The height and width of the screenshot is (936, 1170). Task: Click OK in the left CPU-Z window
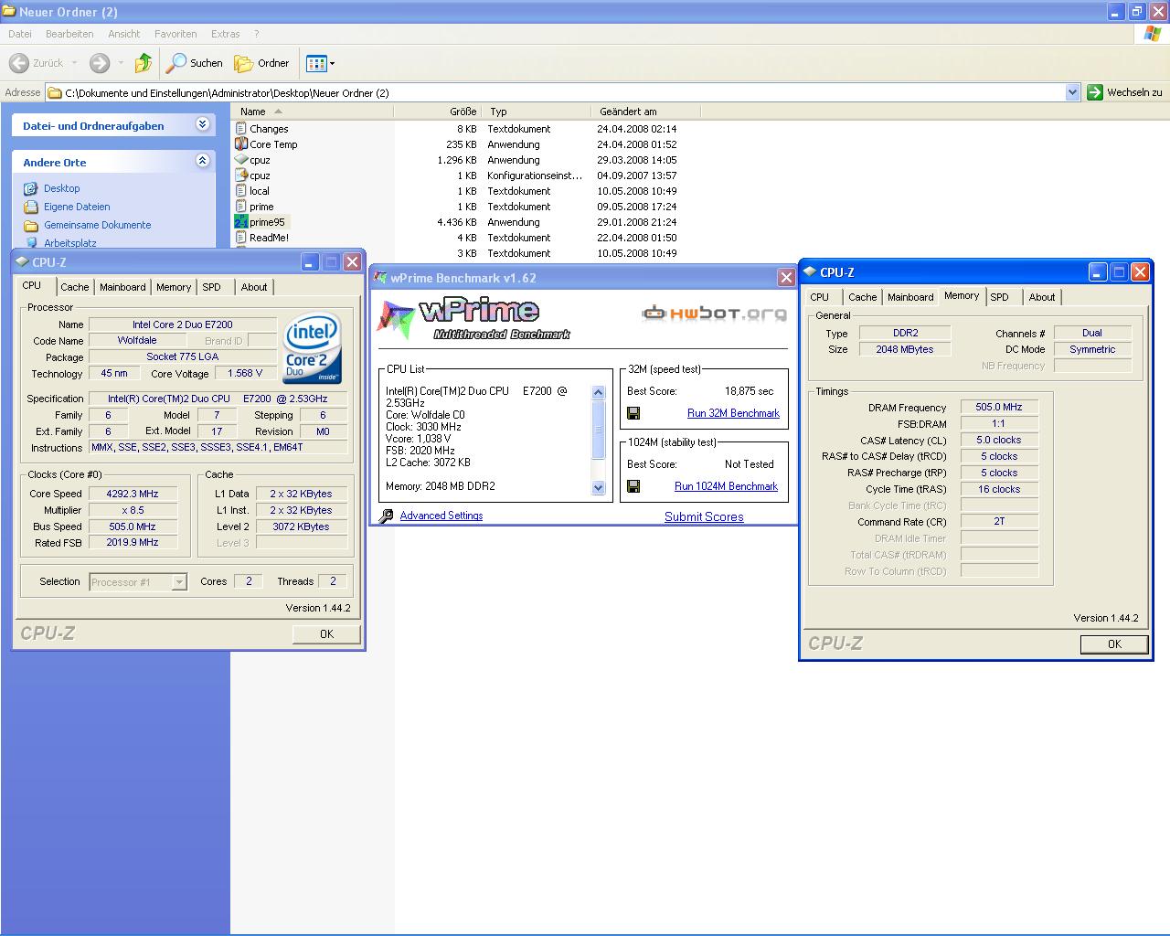click(326, 634)
